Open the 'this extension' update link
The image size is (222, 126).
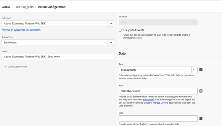pyautogui.click(x=33, y=30)
